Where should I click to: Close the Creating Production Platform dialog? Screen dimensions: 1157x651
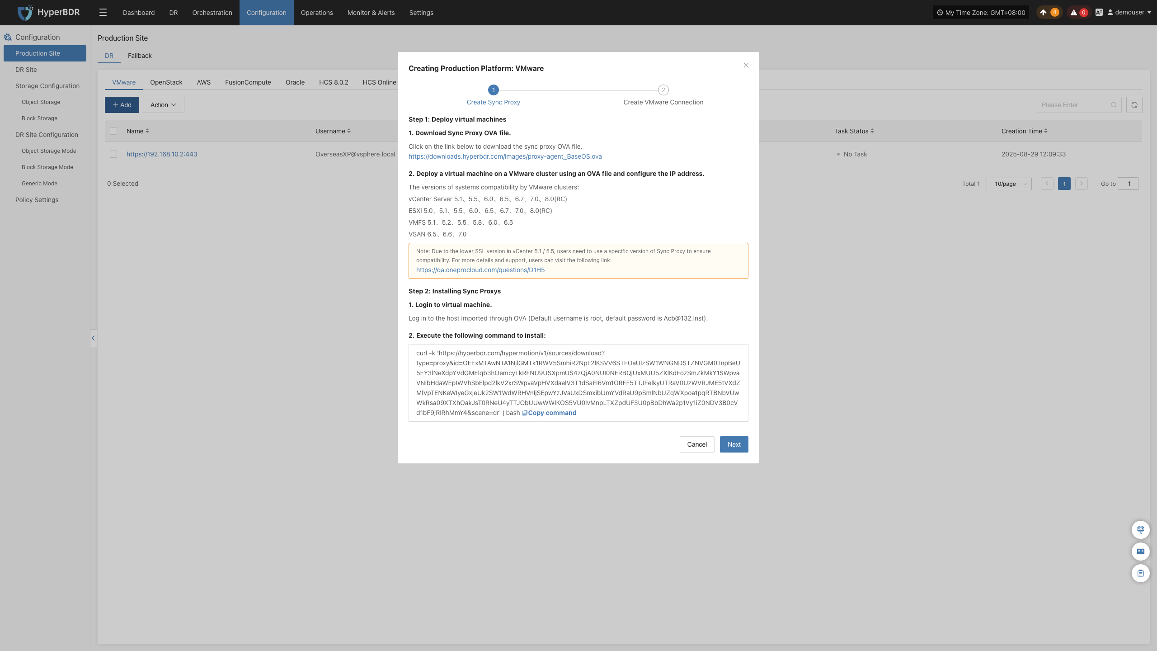746,66
